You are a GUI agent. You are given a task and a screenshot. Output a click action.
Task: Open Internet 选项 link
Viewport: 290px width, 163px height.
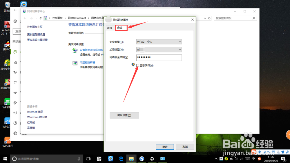[35, 112]
